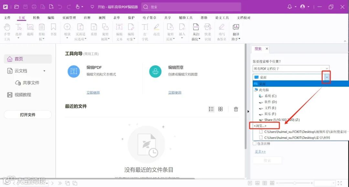Switch to the Comment (注释) ribbon tab
Image resolution: width=349 pixels, height=187 pixels.
pos(87,17)
